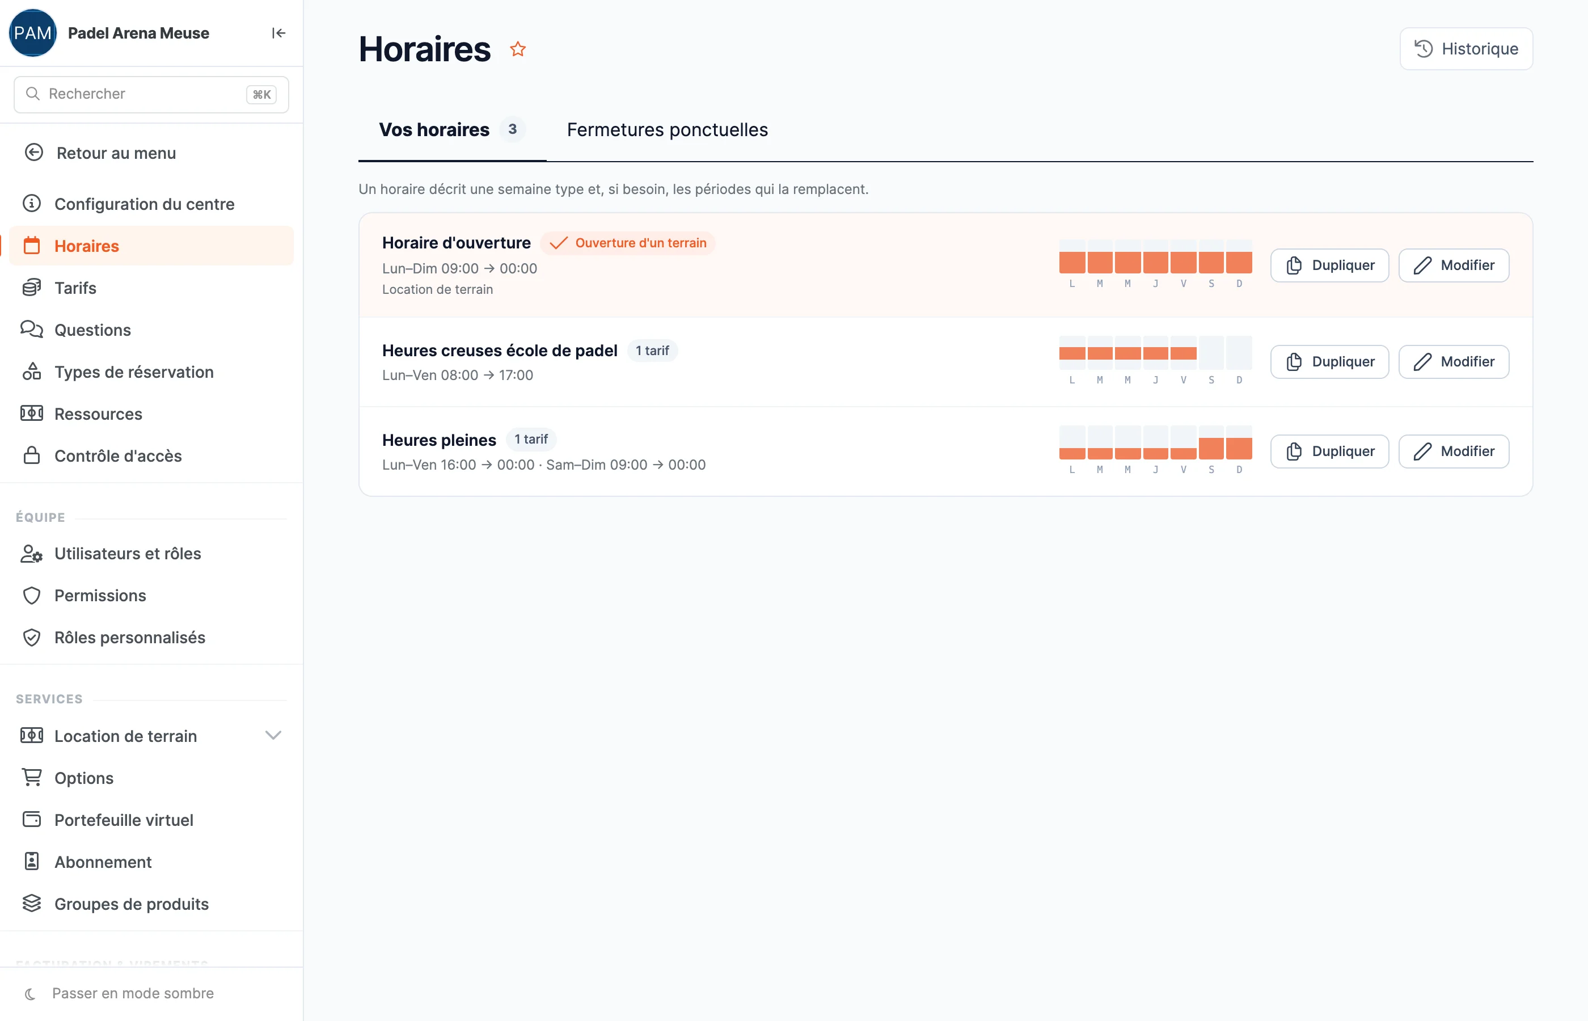Click pencil icon on Heures pleines Modifier

tap(1422, 451)
